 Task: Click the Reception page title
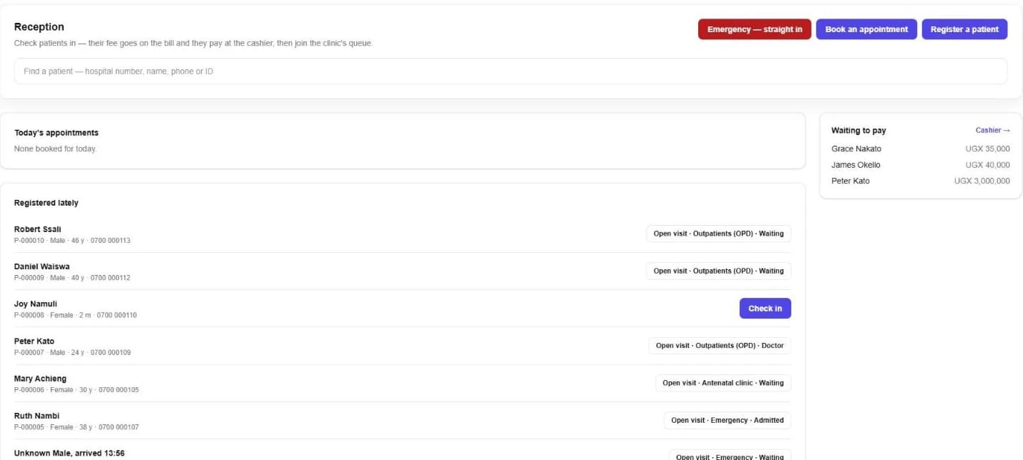(39, 26)
